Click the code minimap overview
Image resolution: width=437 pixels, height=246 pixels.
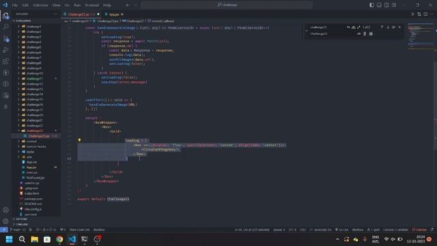pos(420,36)
